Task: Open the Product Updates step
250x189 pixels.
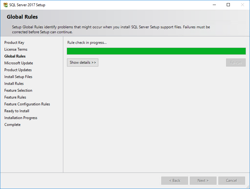Action: click(x=18, y=70)
